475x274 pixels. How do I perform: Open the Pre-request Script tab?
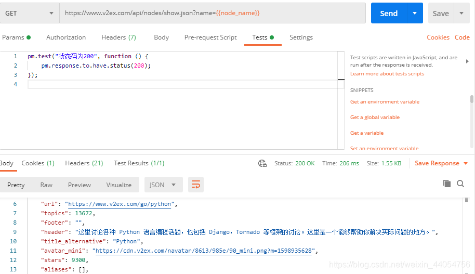point(210,37)
